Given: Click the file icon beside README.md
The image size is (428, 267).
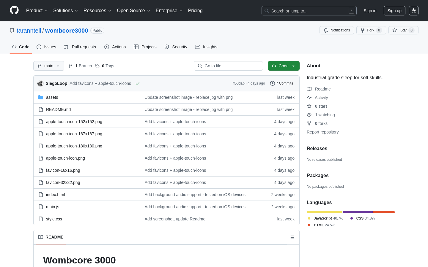Looking at the screenshot, I should click(41, 109).
